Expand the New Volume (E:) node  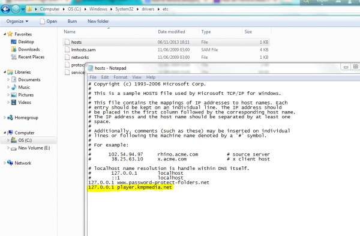tap(8, 148)
